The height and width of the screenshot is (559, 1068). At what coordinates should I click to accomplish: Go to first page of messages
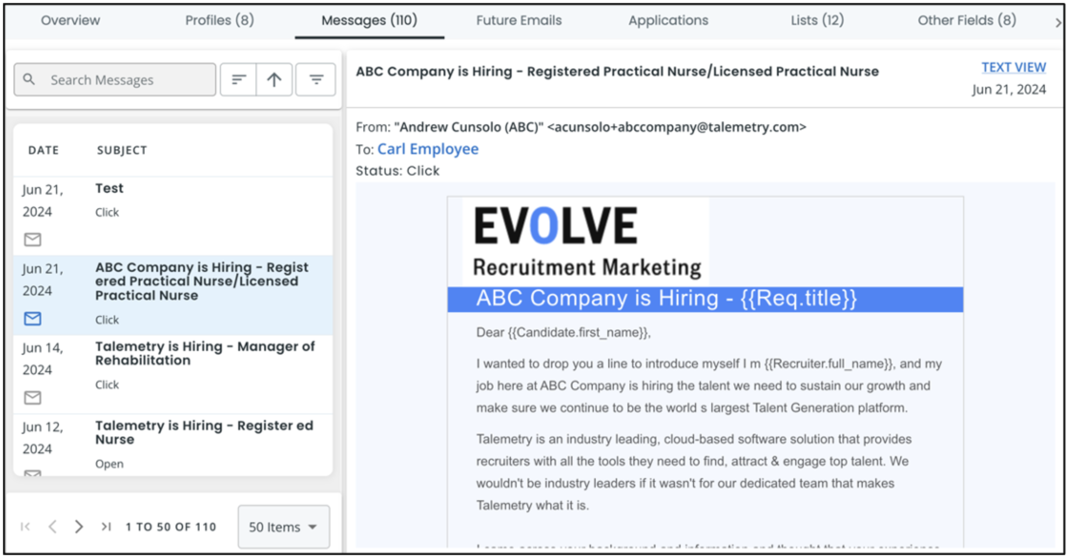click(x=26, y=527)
